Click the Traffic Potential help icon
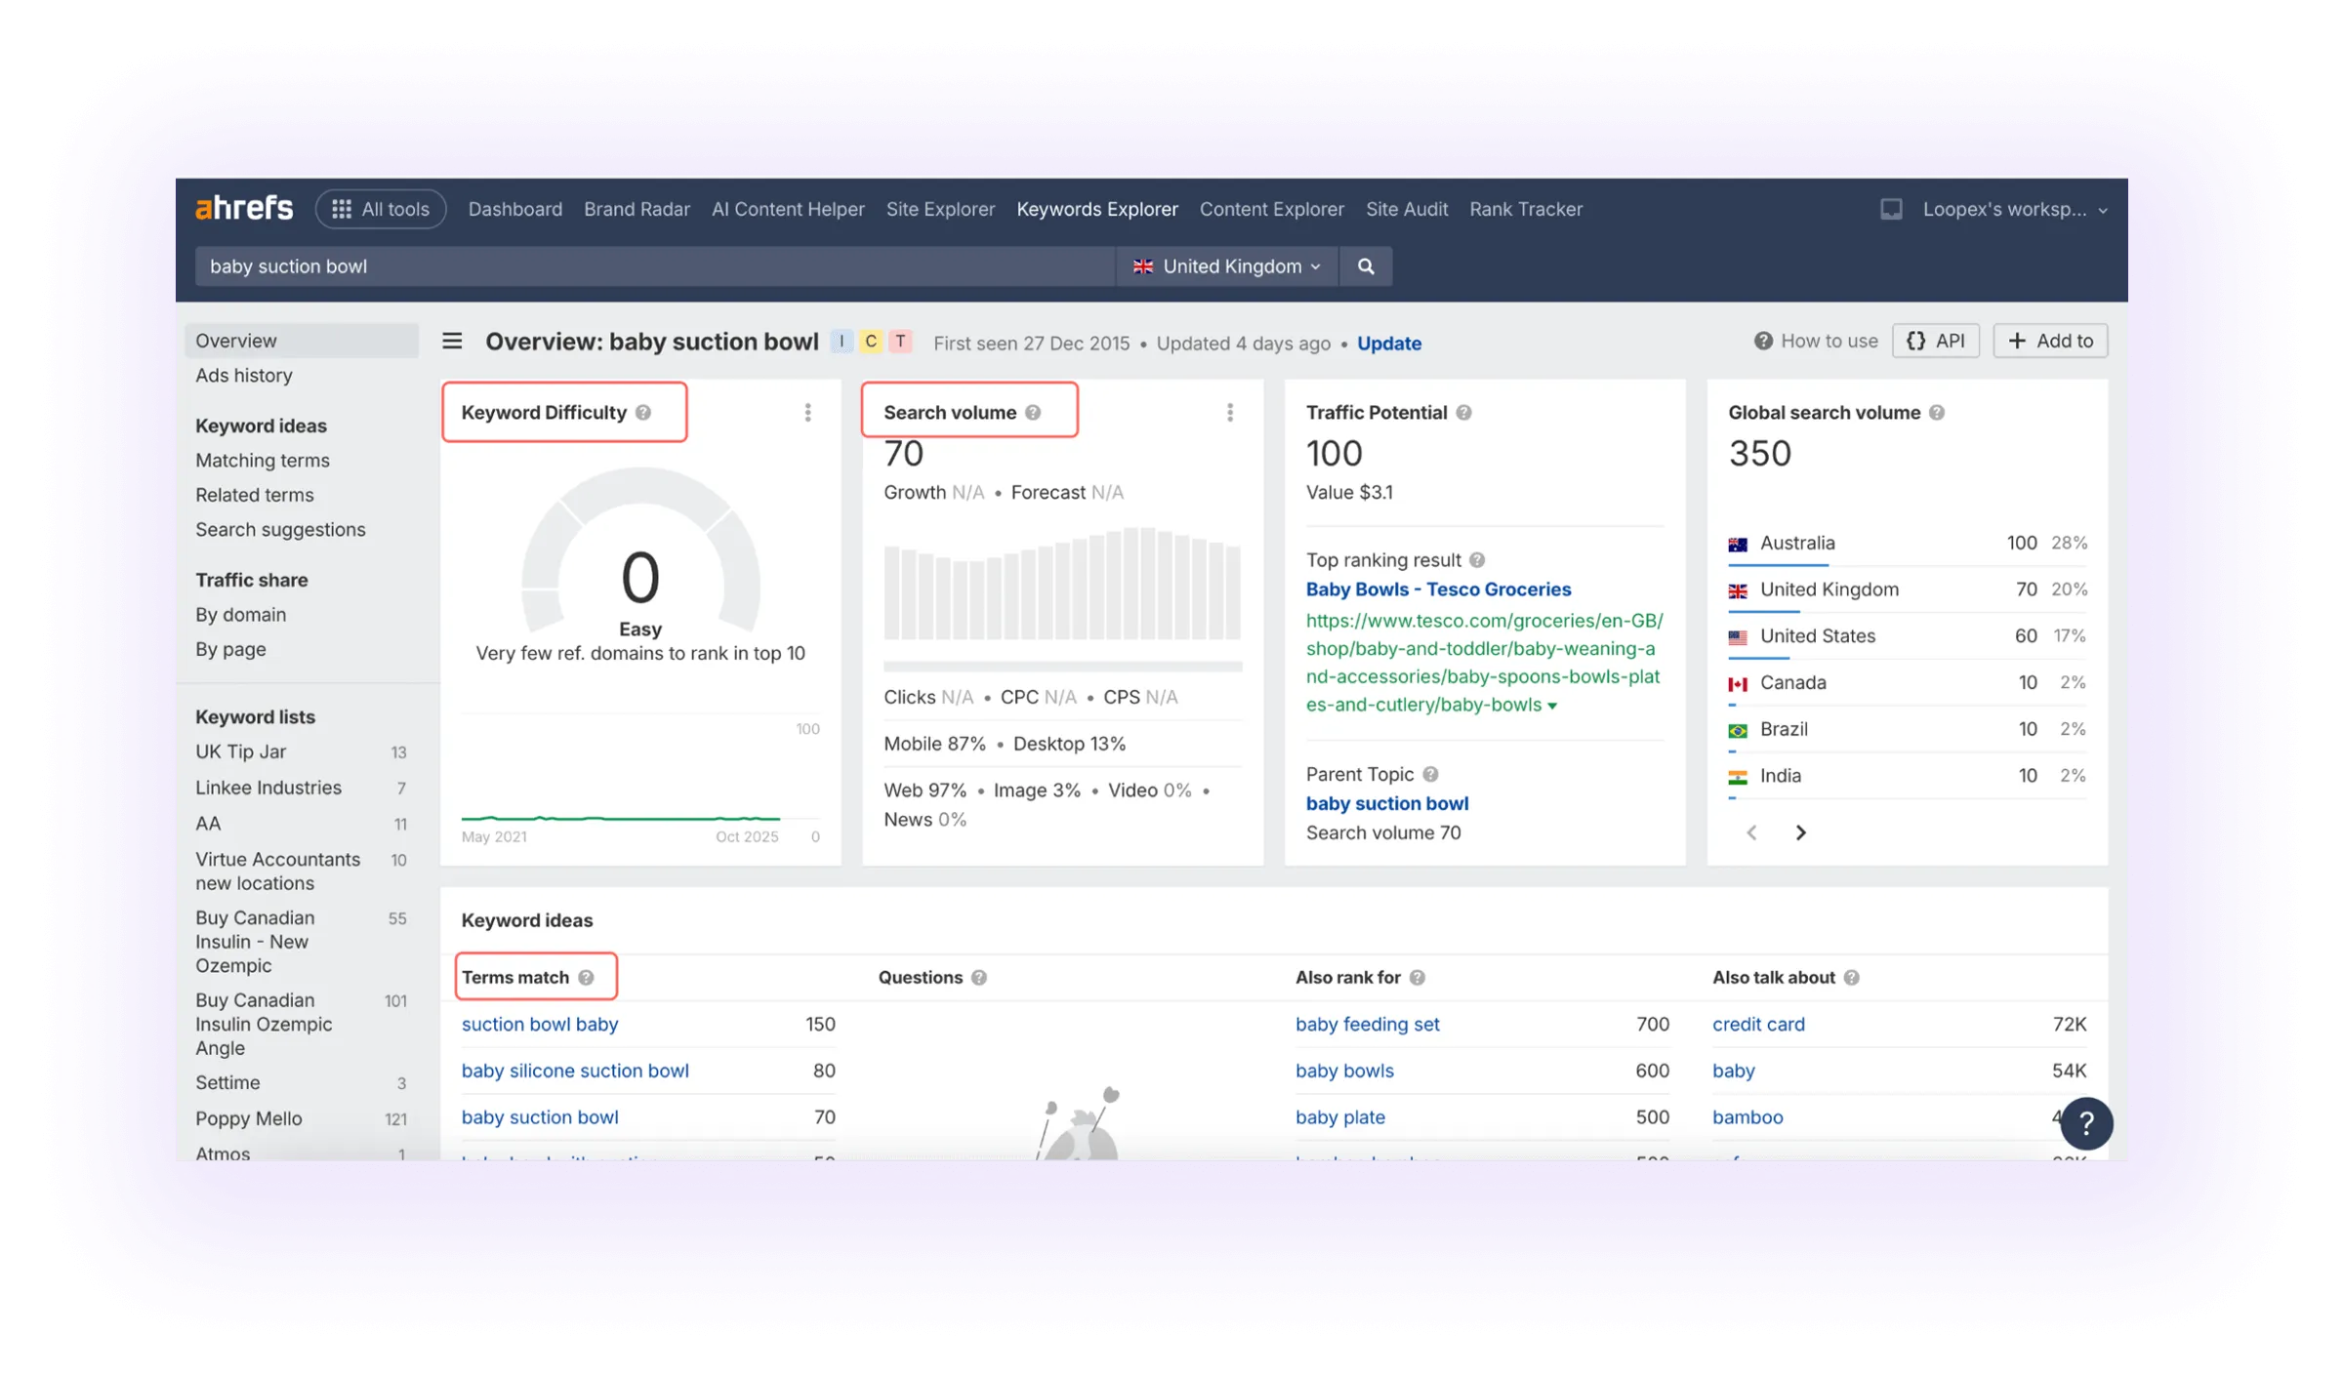This screenshot has width=2343, height=1376. [x=1464, y=412]
